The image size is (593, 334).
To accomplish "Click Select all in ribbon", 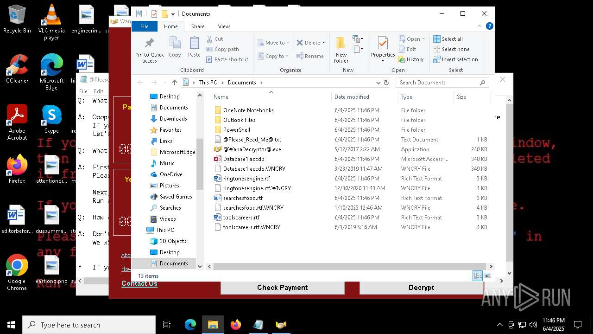I will click(448, 39).
